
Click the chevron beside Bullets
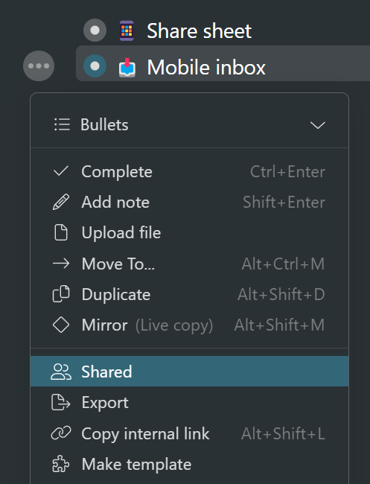pos(318,125)
